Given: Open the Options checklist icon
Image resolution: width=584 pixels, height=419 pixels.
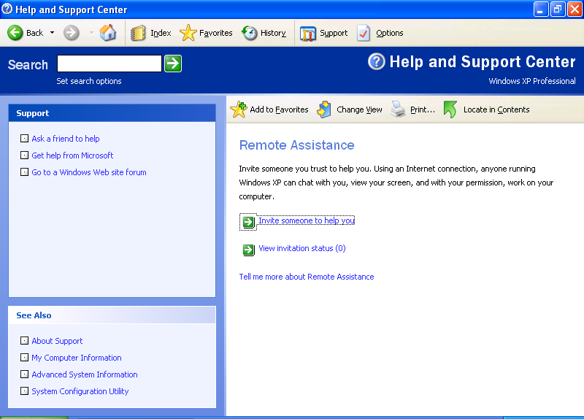Looking at the screenshot, I should pos(364,33).
